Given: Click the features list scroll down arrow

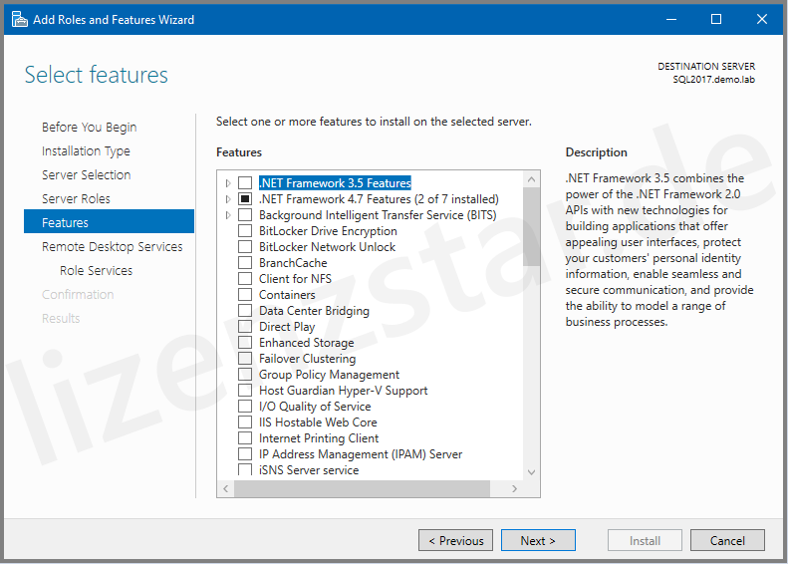Looking at the screenshot, I should 531,471.
